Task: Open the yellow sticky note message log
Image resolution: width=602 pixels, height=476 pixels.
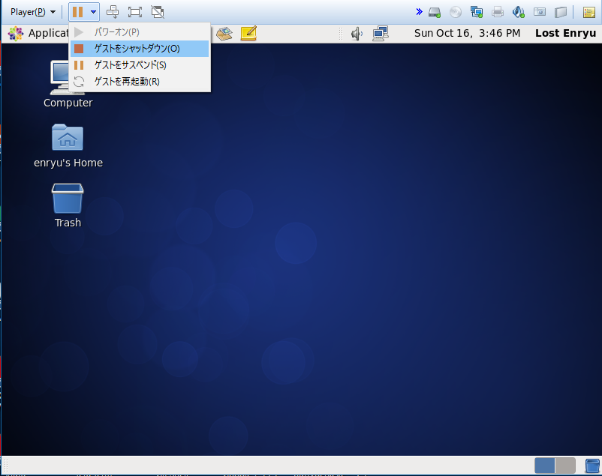Action: tap(589, 12)
